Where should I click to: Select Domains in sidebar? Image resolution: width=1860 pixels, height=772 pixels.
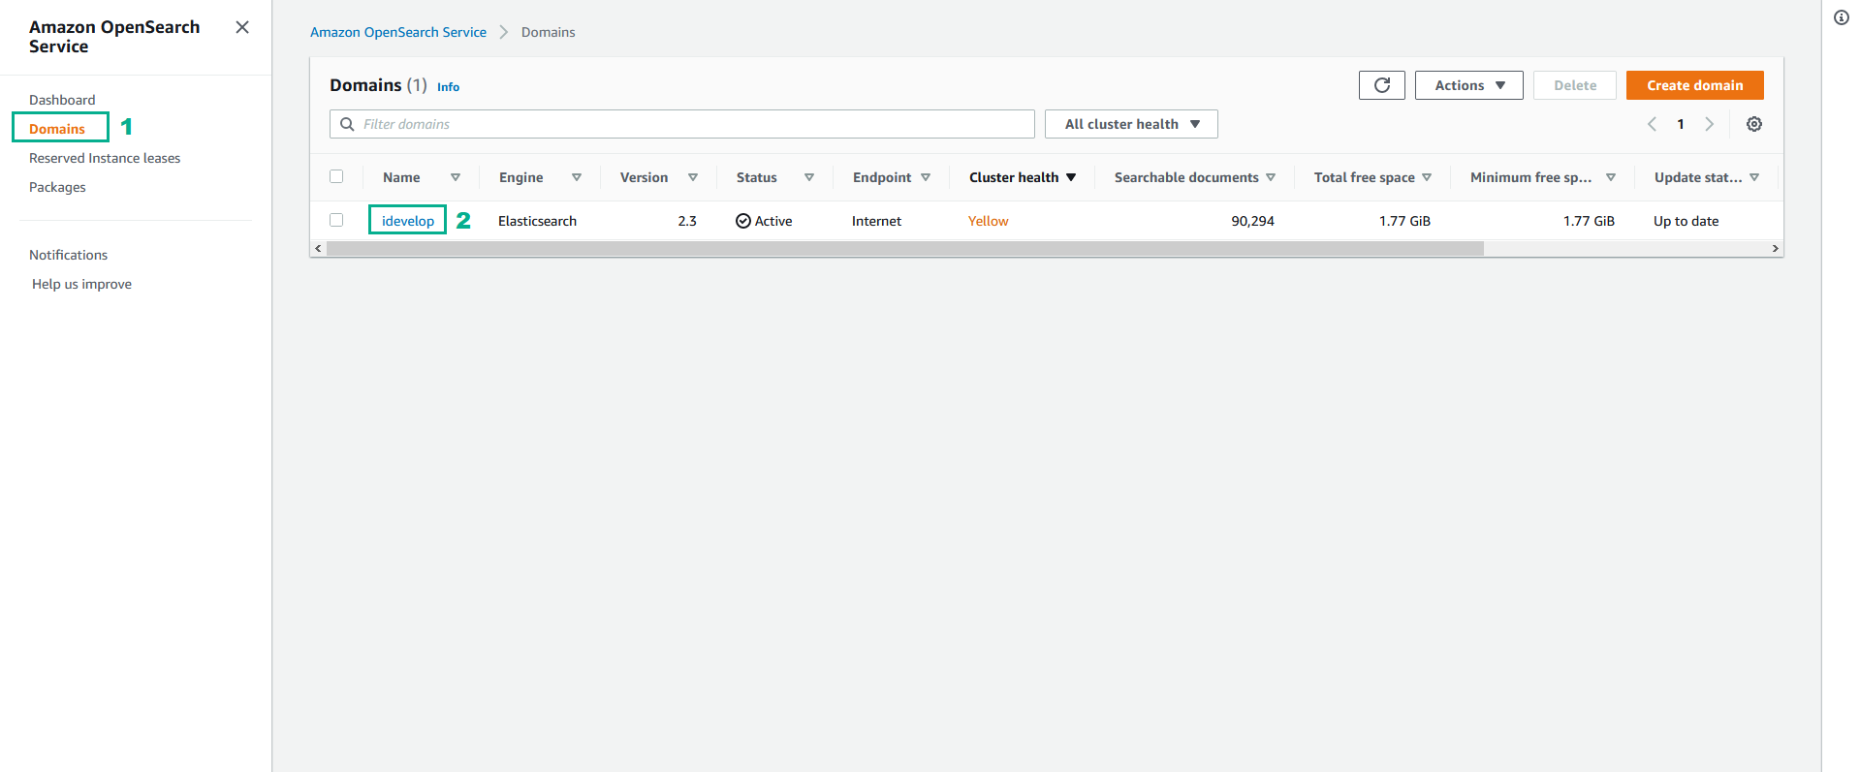(57, 129)
